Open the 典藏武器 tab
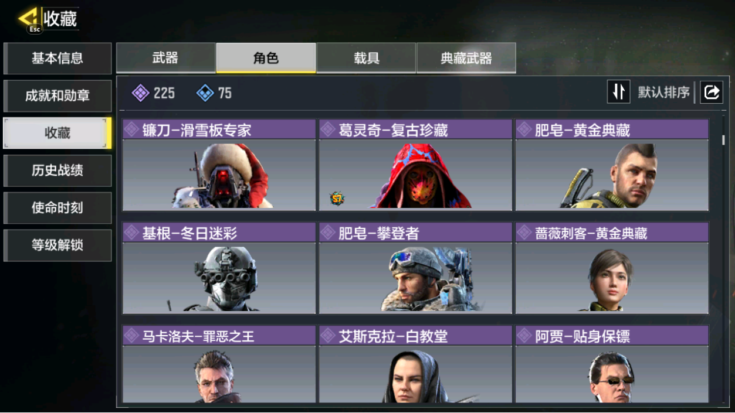This screenshot has height=413, width=735. pos(466,58)
